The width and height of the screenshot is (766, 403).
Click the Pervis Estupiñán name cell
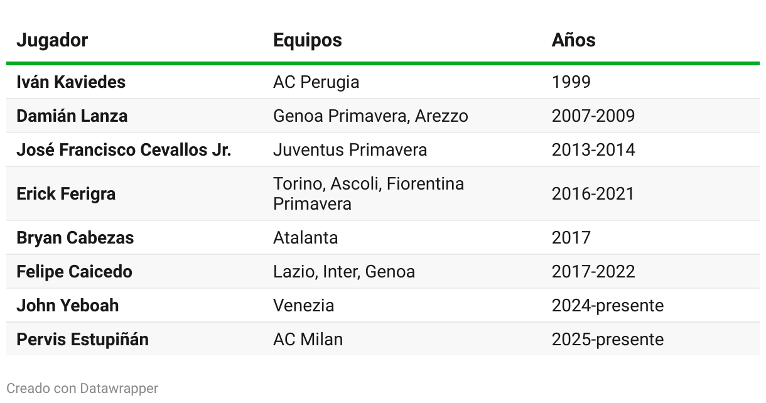tap(83, 340)
